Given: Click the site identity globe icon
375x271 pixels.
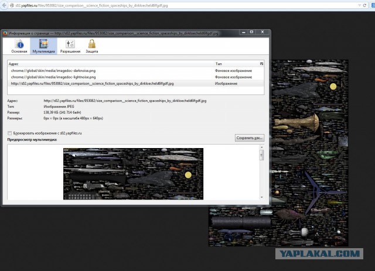Looking at the screenshot, I should pos(12,5).
